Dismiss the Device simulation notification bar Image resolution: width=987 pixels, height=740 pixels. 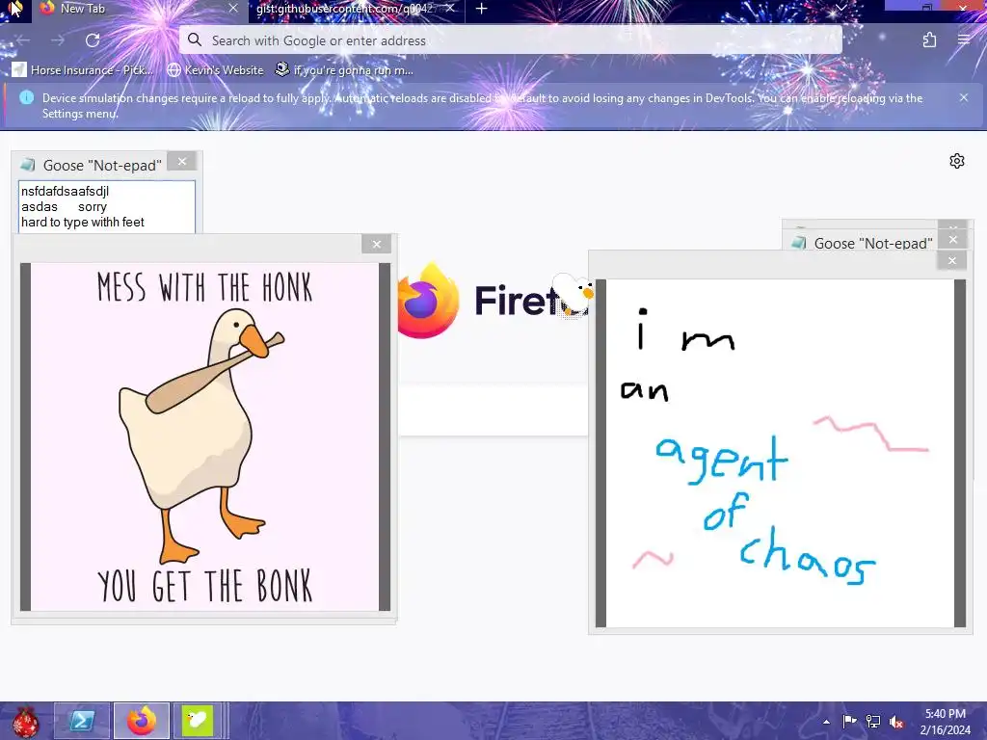tap(963, 97)
